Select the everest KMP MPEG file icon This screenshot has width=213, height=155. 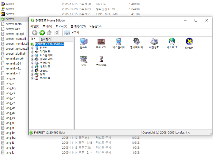tap(3, 14)
